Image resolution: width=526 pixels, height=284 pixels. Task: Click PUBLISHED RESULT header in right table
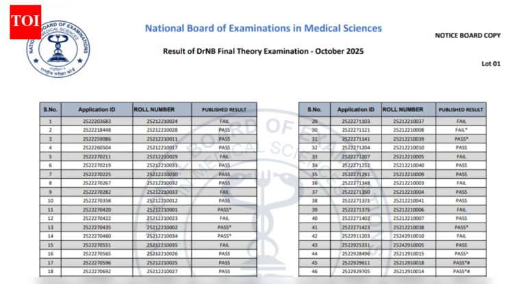click(x=461, y=109)
